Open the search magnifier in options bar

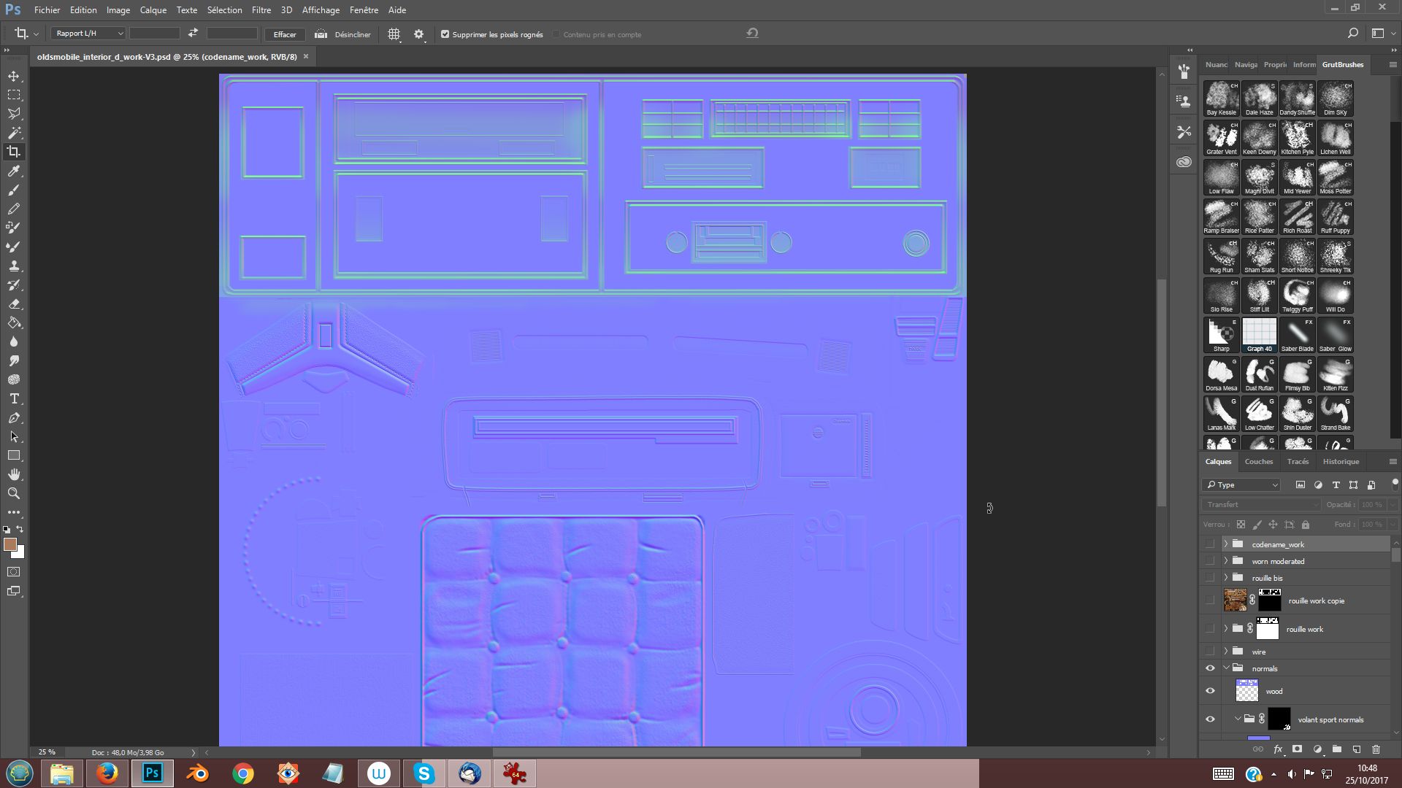1352,33
